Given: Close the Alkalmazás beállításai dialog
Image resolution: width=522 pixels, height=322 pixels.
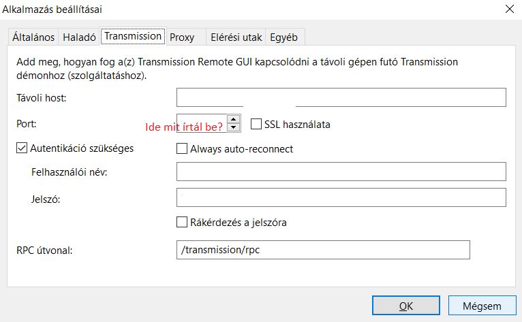Looking at the screenshot, I should click(510, 9).
